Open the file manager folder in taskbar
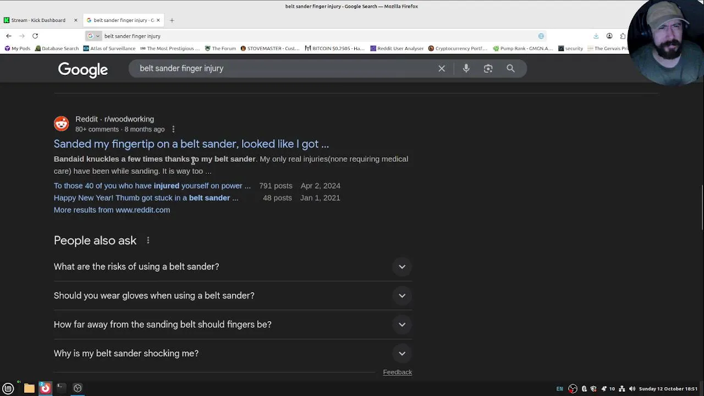 29,388
